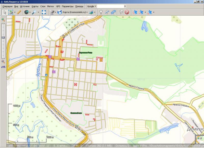The height and width of the screenshot is (148, 204).
Task: Toggle hide all placemarks red icon
Action: 127,12
